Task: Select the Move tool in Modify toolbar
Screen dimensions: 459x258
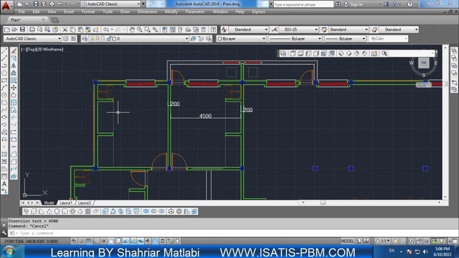Action: (x=14, y=88)
